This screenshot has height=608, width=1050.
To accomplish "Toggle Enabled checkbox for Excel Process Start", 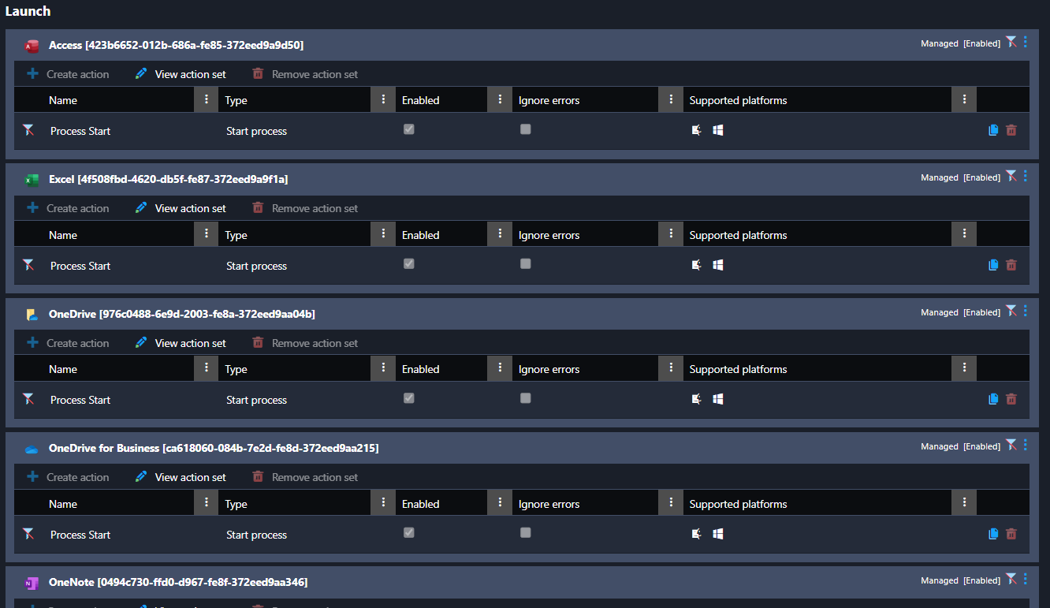I will [409, 263].
